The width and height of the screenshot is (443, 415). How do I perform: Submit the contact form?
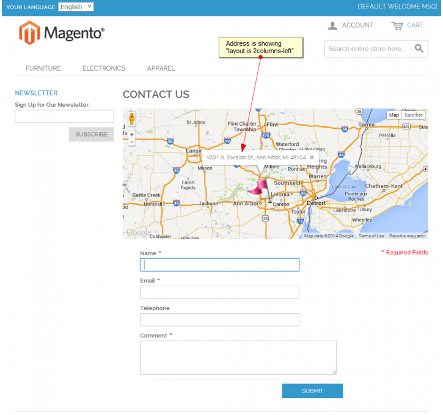point(312,391)
